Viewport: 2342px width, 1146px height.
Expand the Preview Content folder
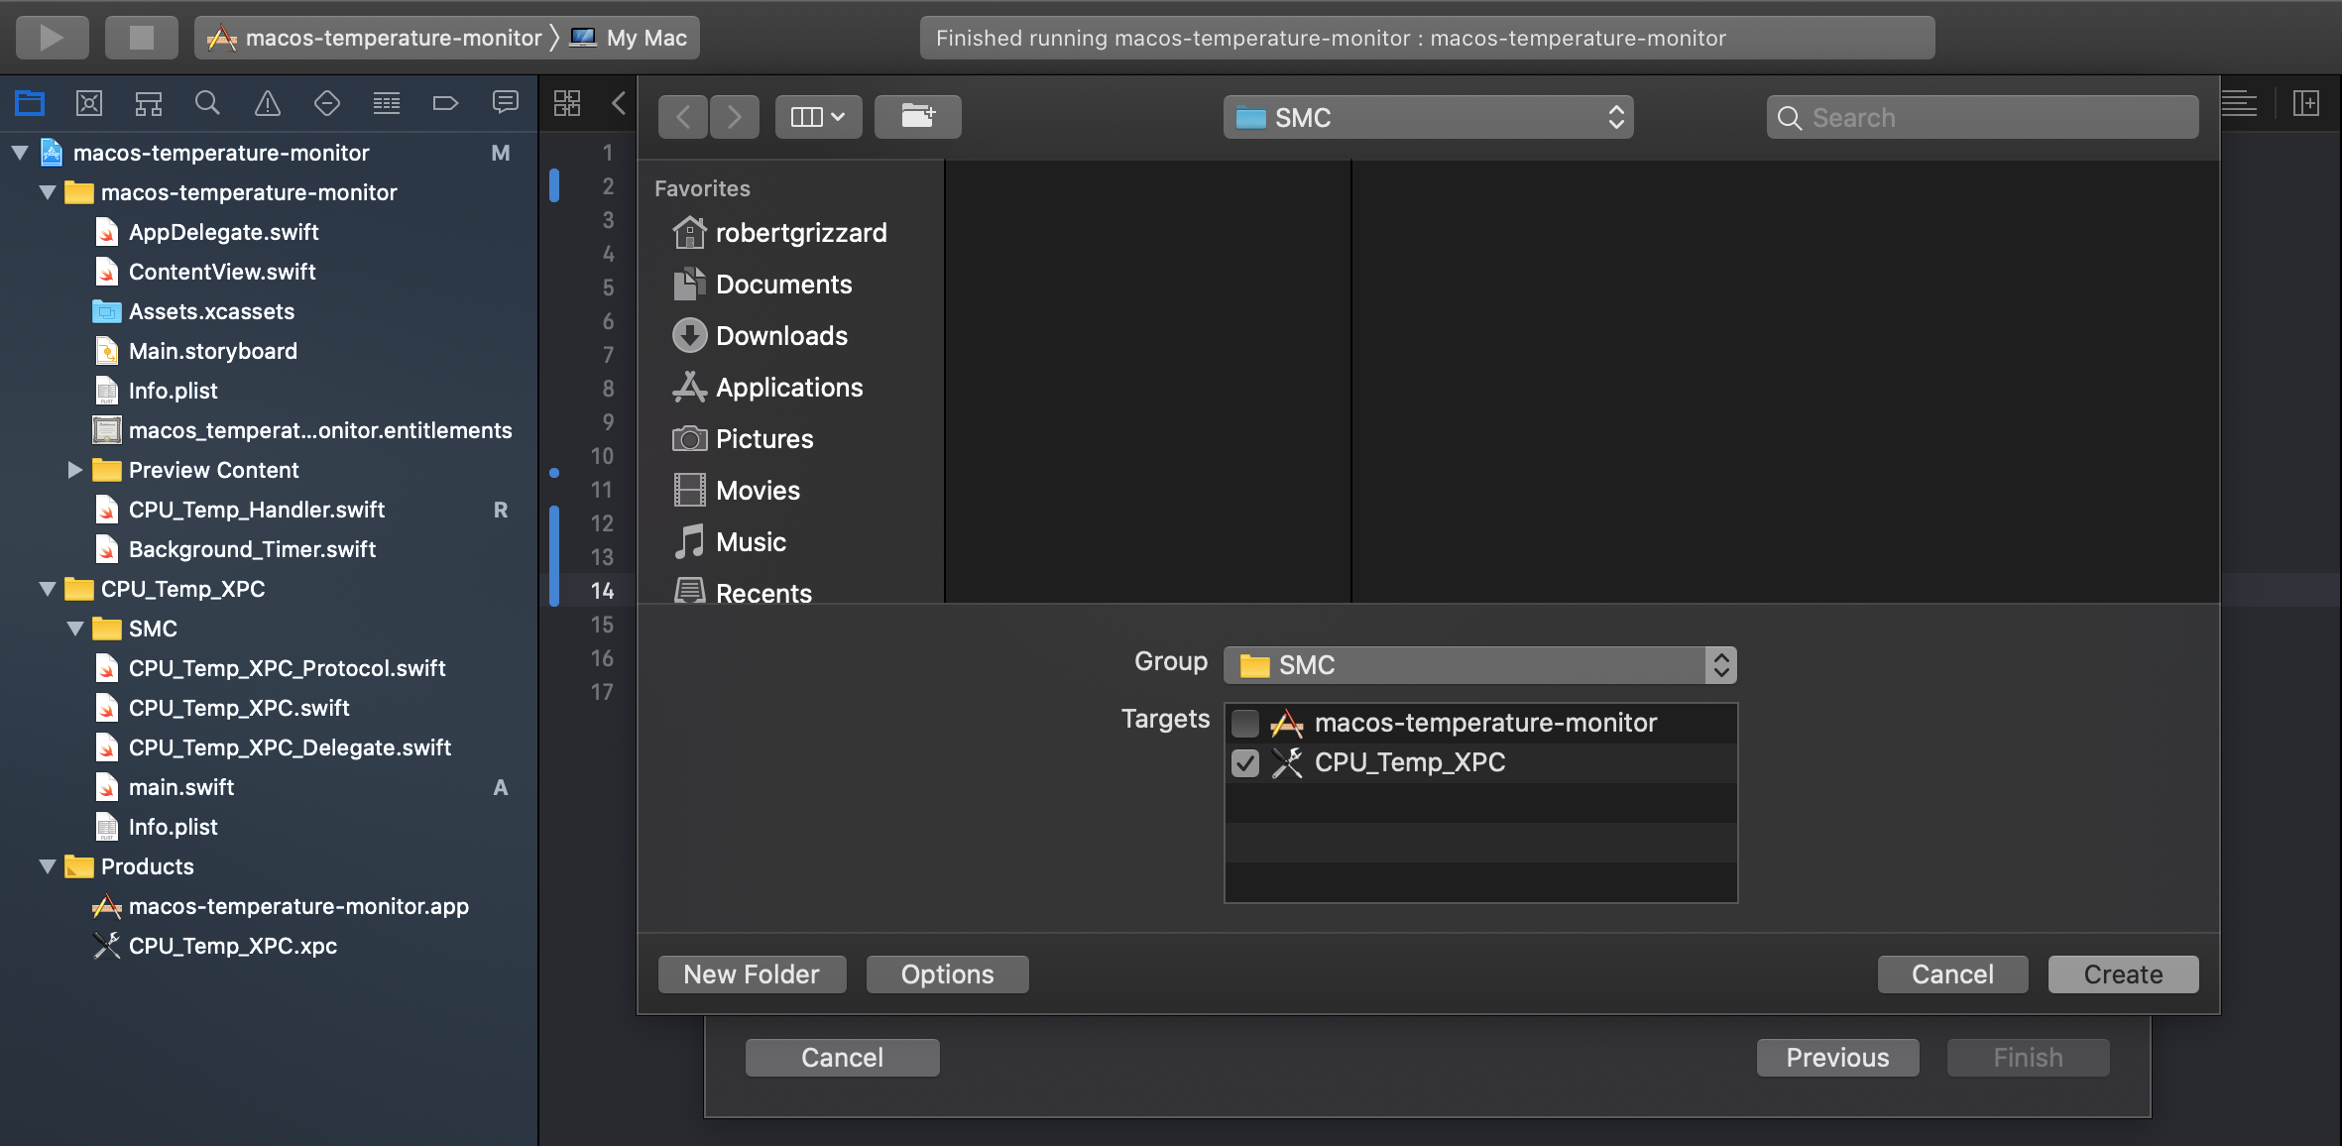pyautogui.click(x=75, y=470)
